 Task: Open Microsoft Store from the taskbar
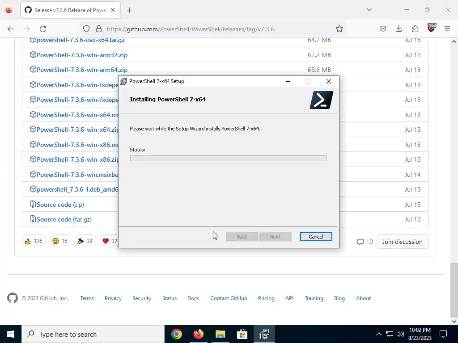[242, 334]
